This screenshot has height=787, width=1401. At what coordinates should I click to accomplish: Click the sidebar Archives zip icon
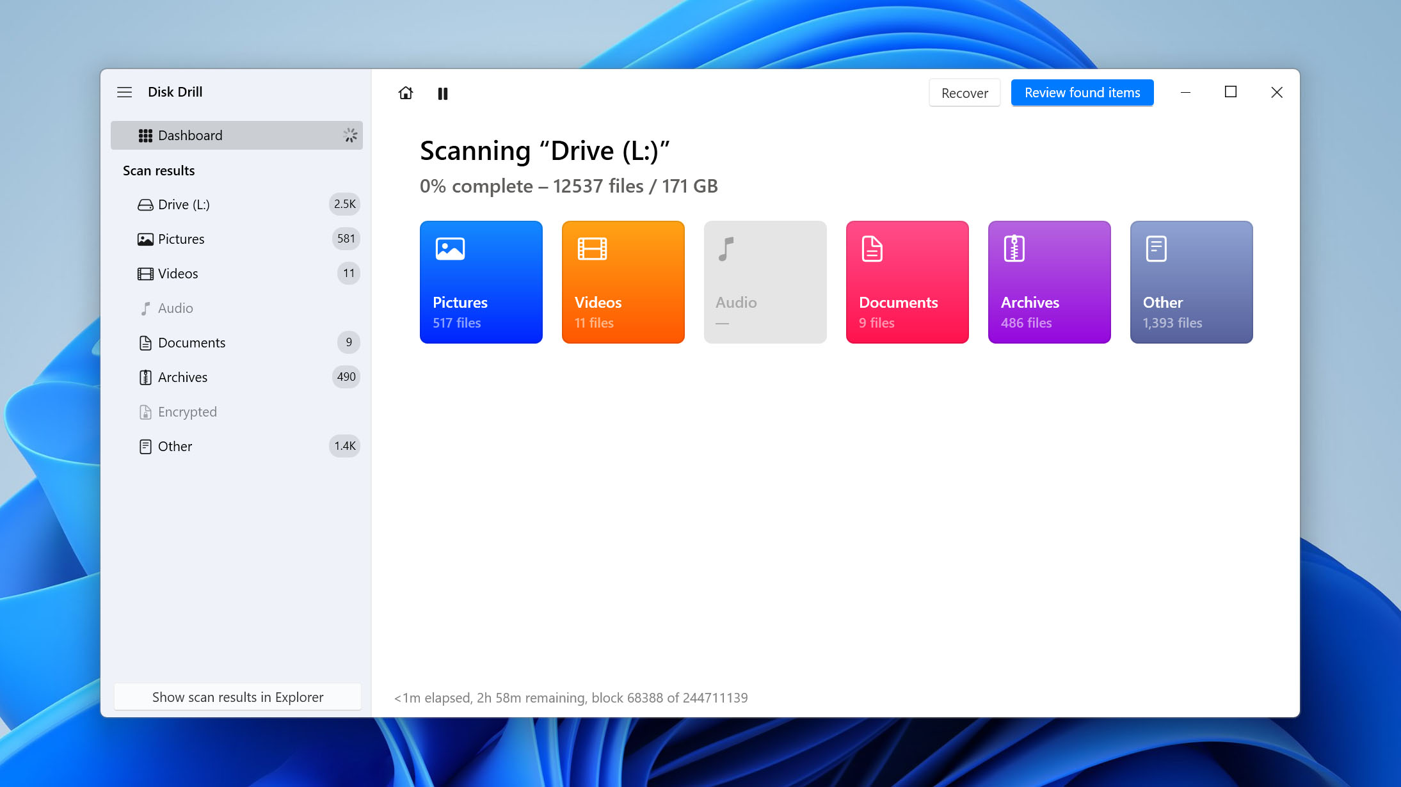tap(145, 378)
